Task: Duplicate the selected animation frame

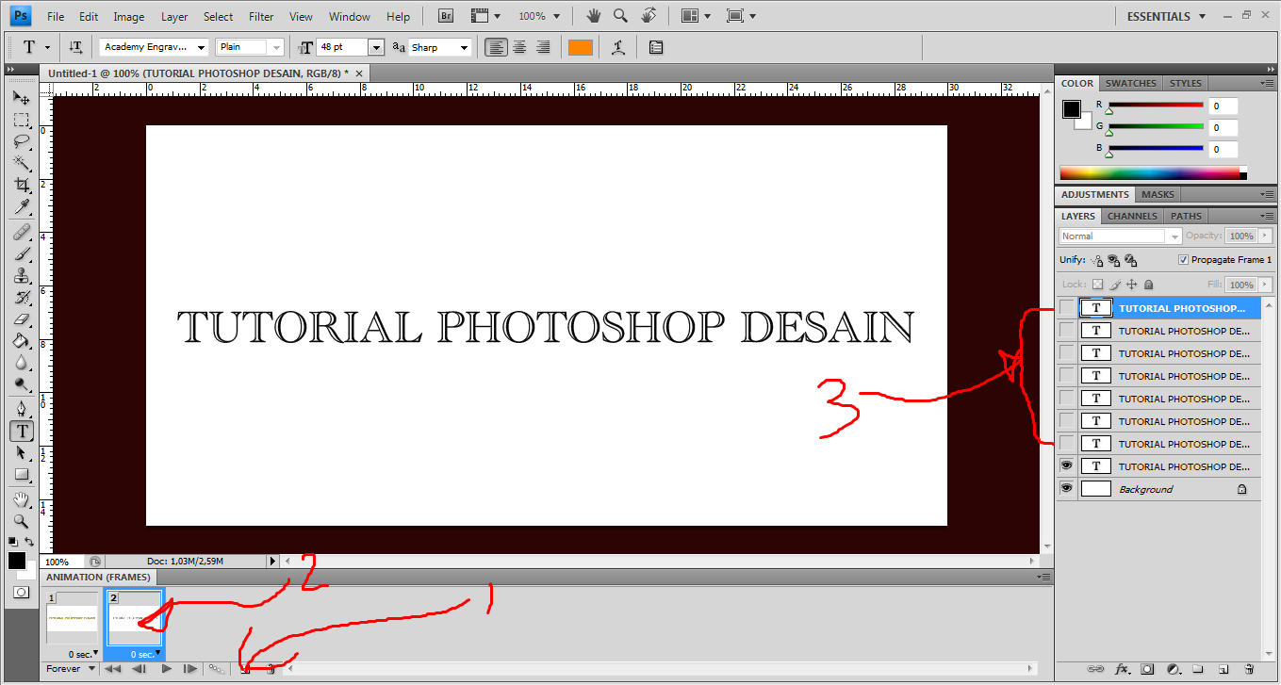Action: (245, 669)
